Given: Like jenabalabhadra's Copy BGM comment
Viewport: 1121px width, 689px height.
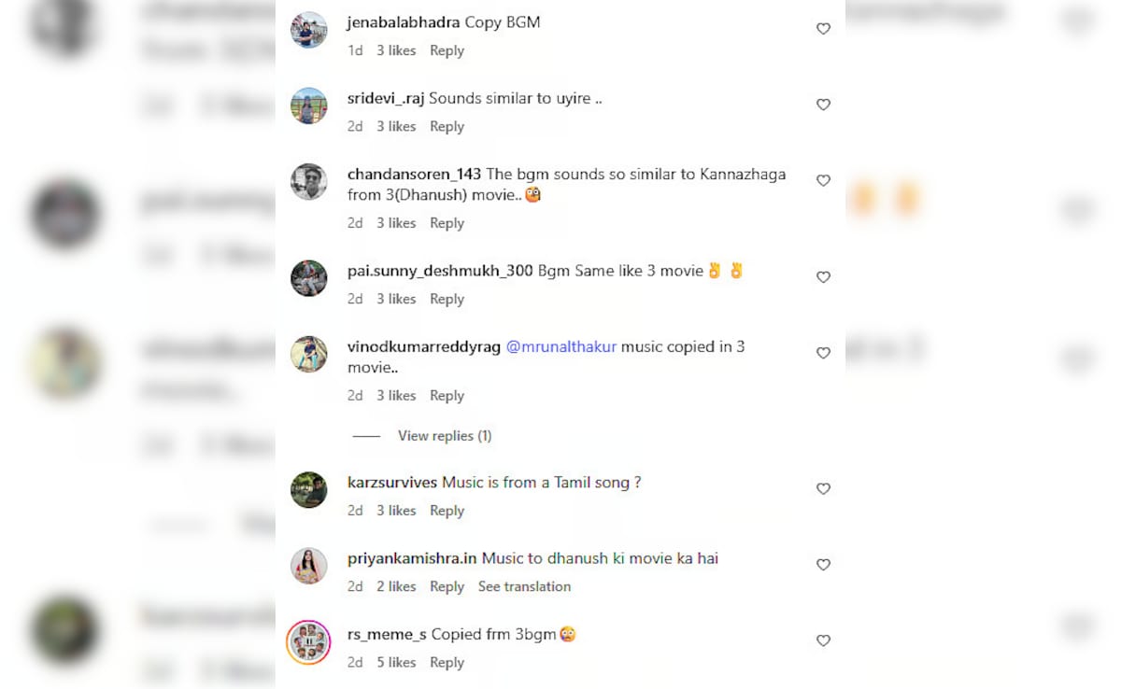Looking at the screenshot, I should coord(823,29).
